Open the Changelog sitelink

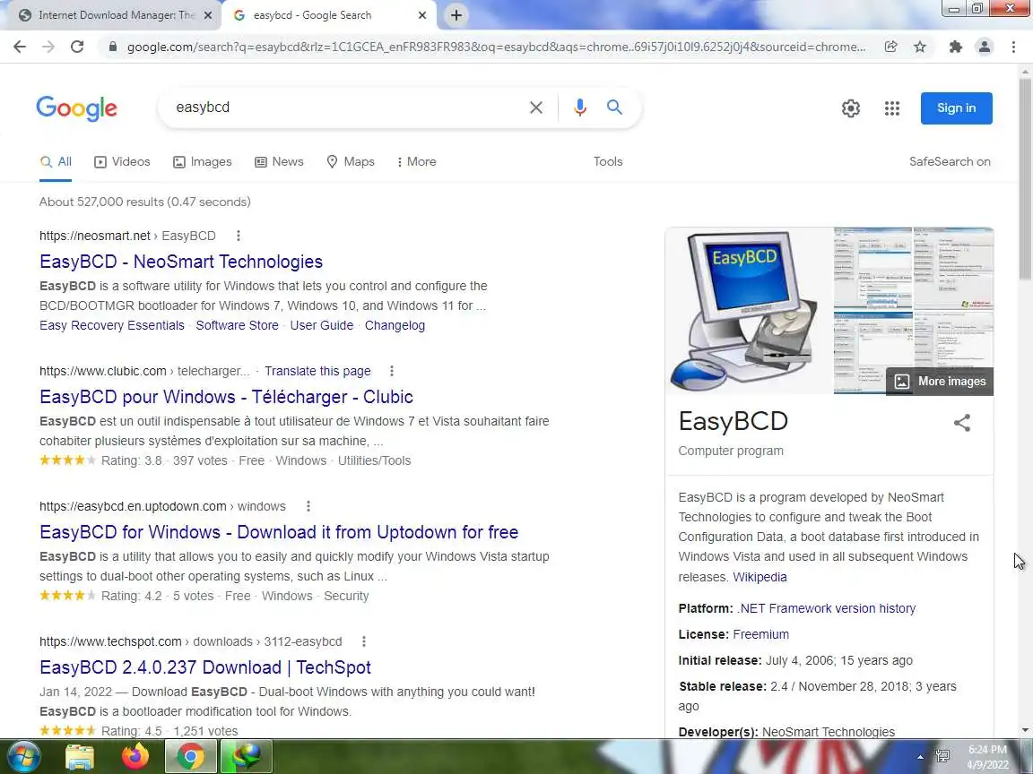(x=395, y=325)
